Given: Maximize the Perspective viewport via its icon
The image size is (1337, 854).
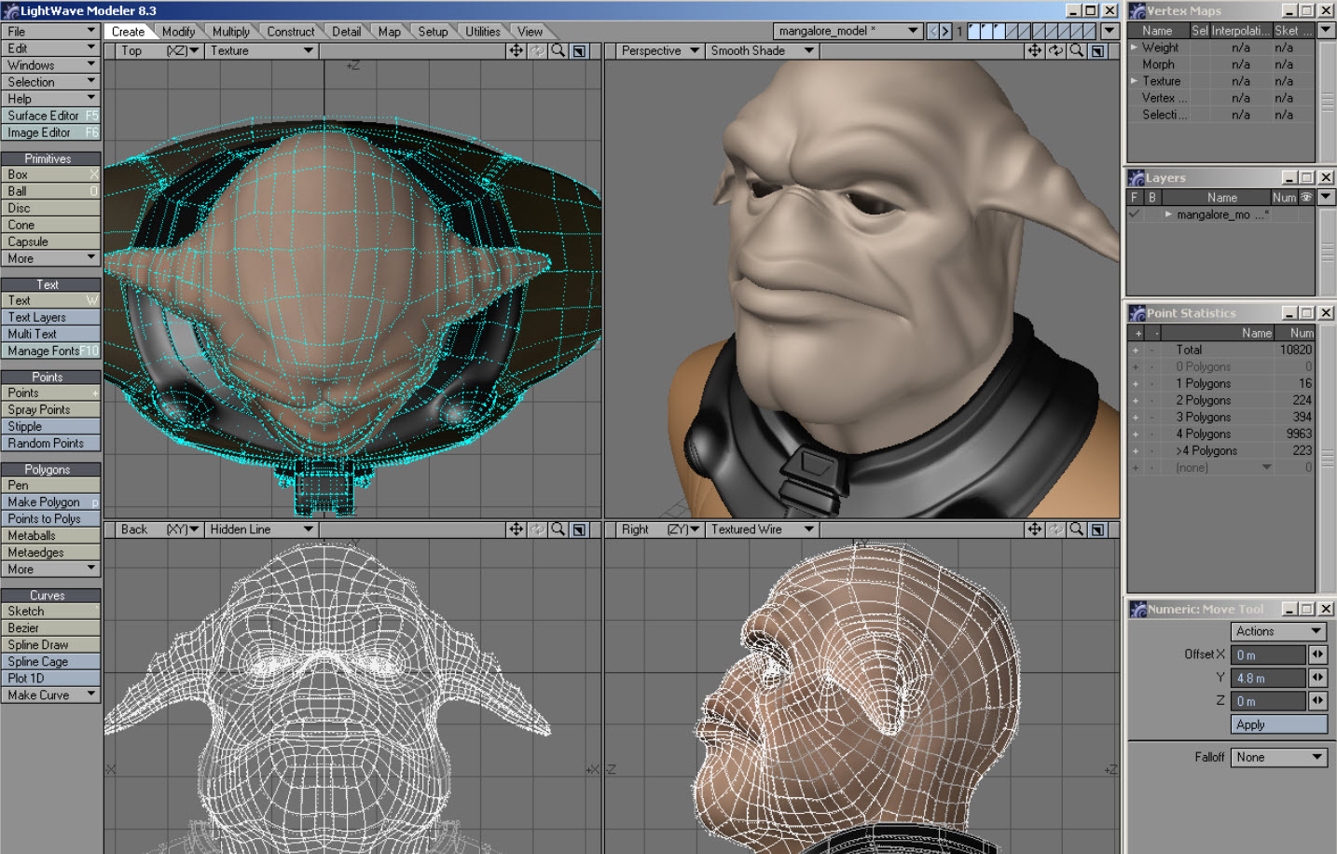Looking at the screenshot, I should pos(1098,50).
